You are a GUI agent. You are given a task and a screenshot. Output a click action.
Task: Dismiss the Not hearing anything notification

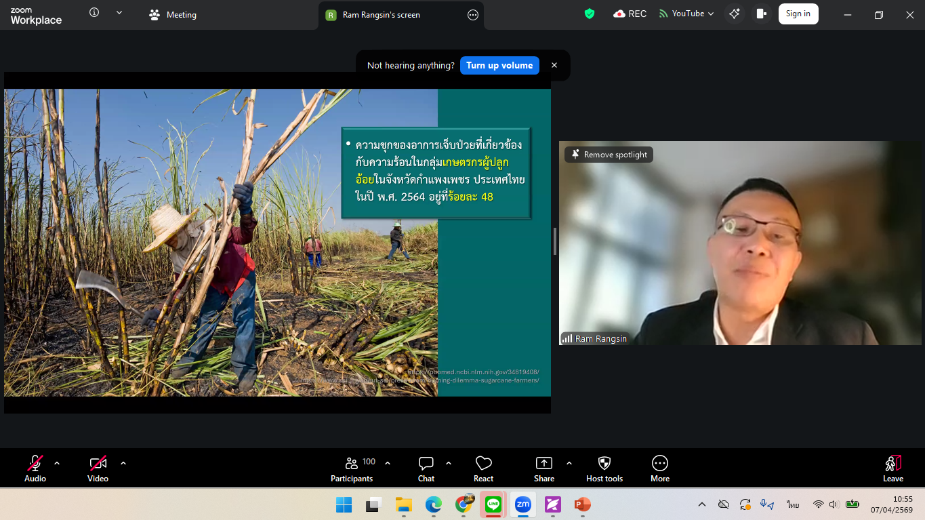coord(554,66)
